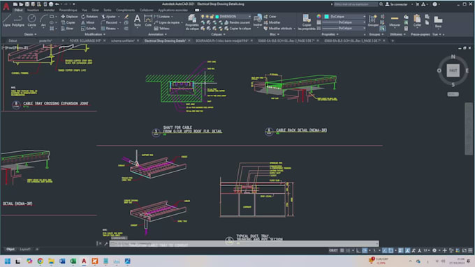Add new drawing tab with plus button
This screenshot has width=475, height=267.
(393, 40)
